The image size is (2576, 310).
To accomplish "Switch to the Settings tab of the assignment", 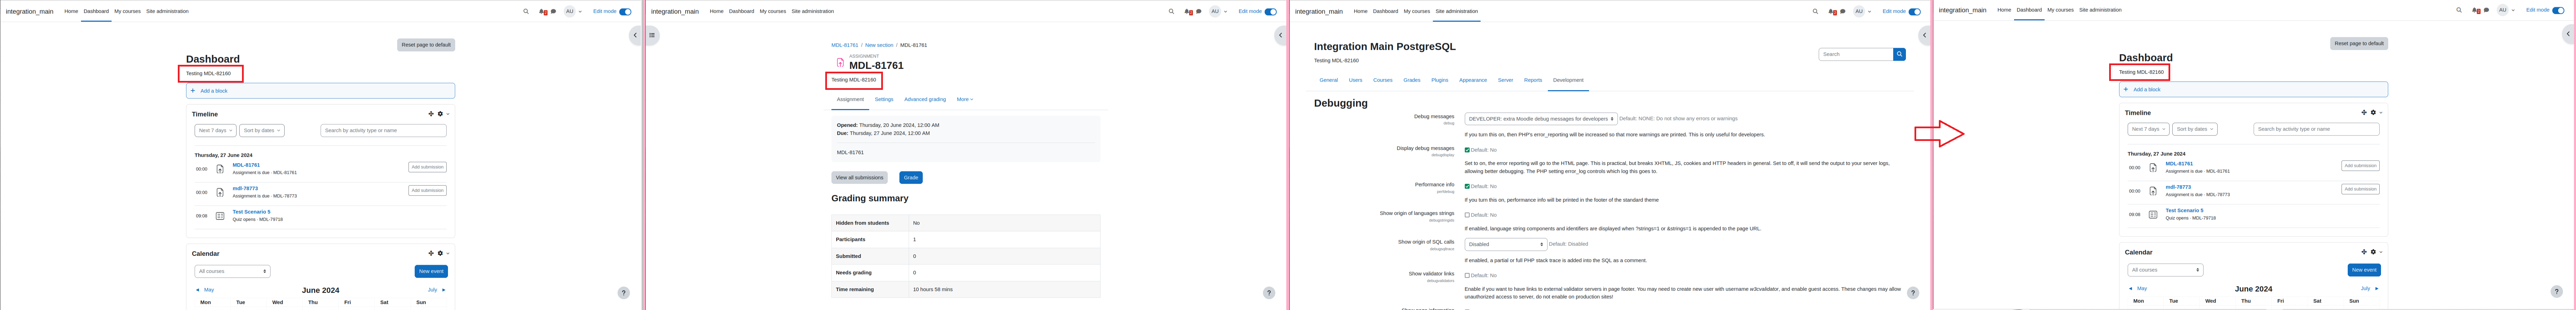I will (884, 99).
